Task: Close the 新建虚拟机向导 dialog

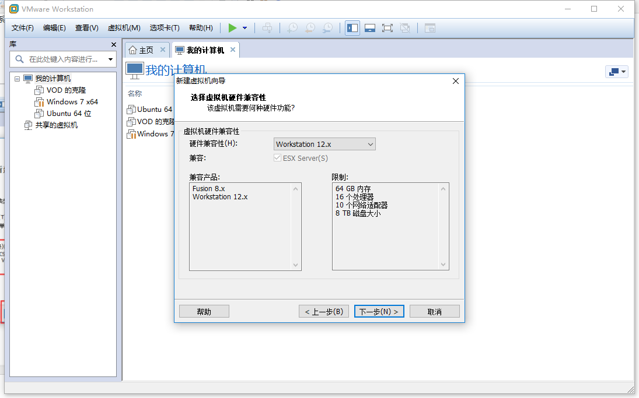Action: pyautogui.click(x=456, y=81)
